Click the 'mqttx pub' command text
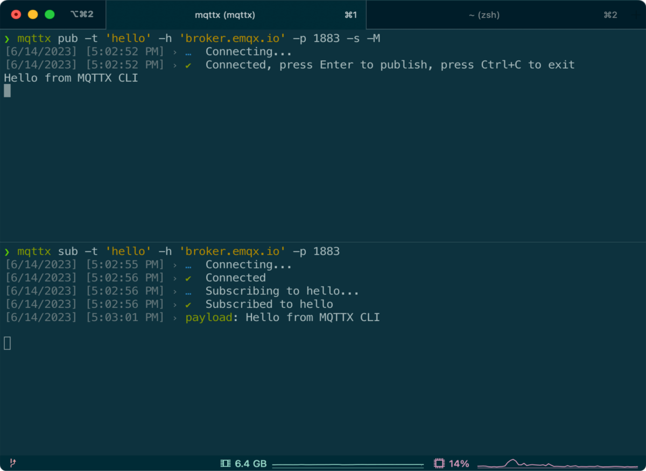The height and width of the screenshot is (471, 646). [x=48, y=38]
